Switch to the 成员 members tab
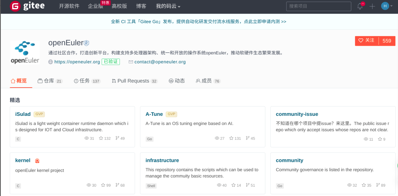 [208, 81]
